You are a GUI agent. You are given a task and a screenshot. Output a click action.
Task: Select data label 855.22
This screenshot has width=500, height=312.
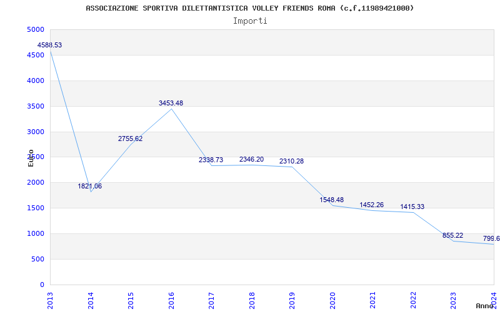tap(452, 236)
